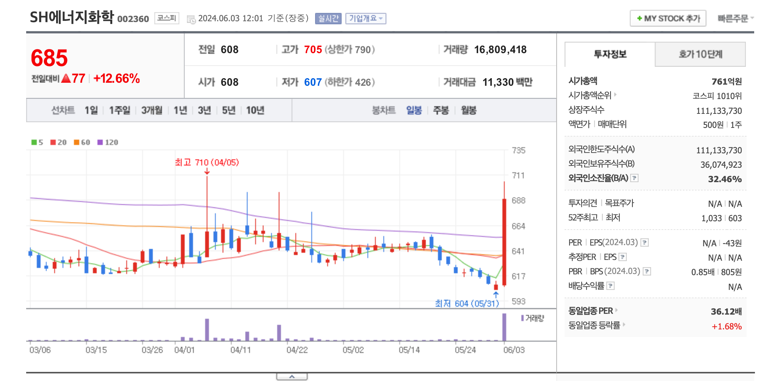Click the 고가 705 value
772x381 pixels.
point(313,50)
